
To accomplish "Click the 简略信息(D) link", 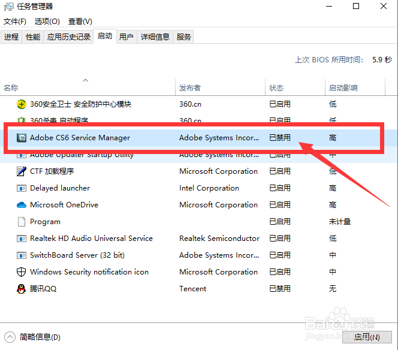I will (40, 337).
